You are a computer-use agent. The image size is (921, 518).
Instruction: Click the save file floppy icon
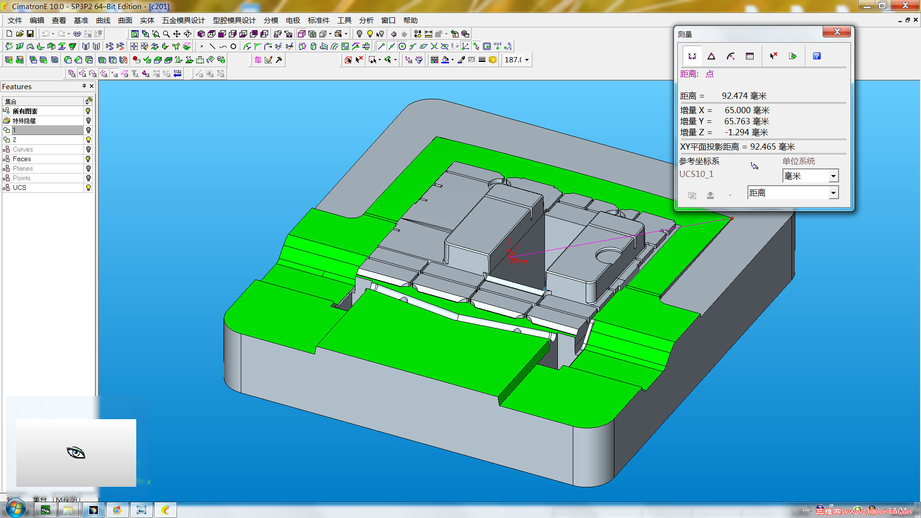[30, 34]
